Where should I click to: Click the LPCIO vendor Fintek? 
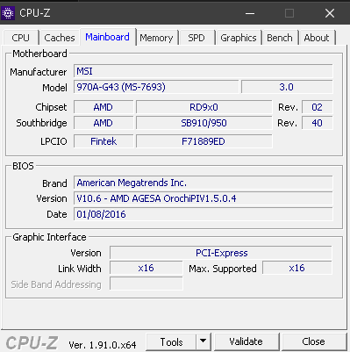pyautogui.click(x=104, y=141)
